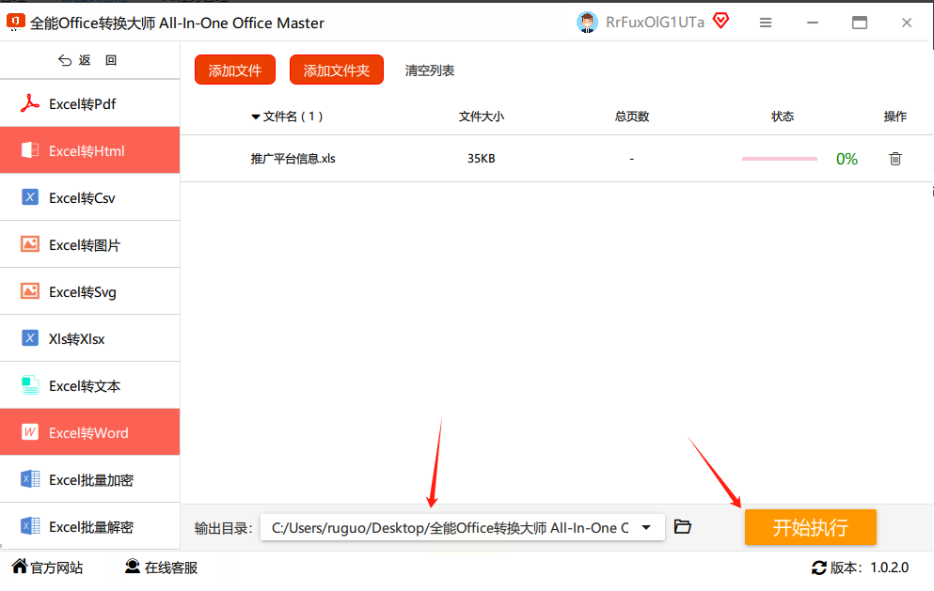The width and height of the screenshot is (934, 591).
Task: Clear the list with 清空列表
Action: click(x=430, y=70)
